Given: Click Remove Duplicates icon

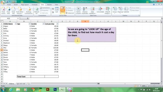Looking at the screenshot, I should tap(85, 10).
